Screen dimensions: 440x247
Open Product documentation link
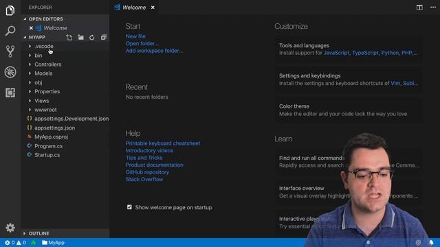[154, 165]
